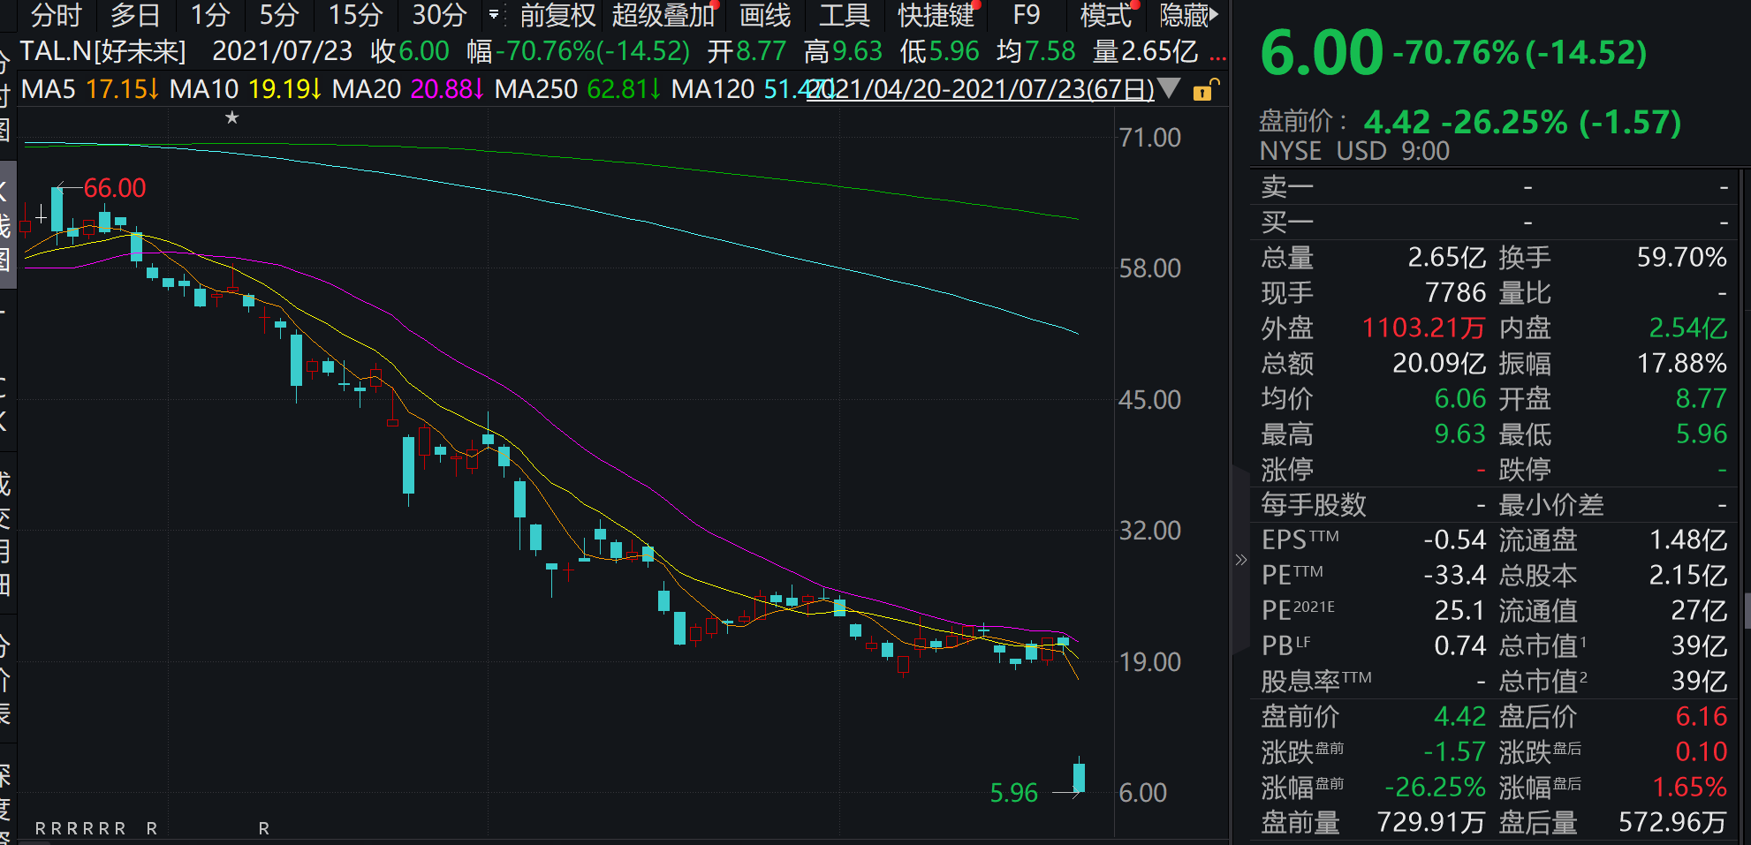Open the 工具 menu
Screen dimensions: 1751x845
point(844,15)
